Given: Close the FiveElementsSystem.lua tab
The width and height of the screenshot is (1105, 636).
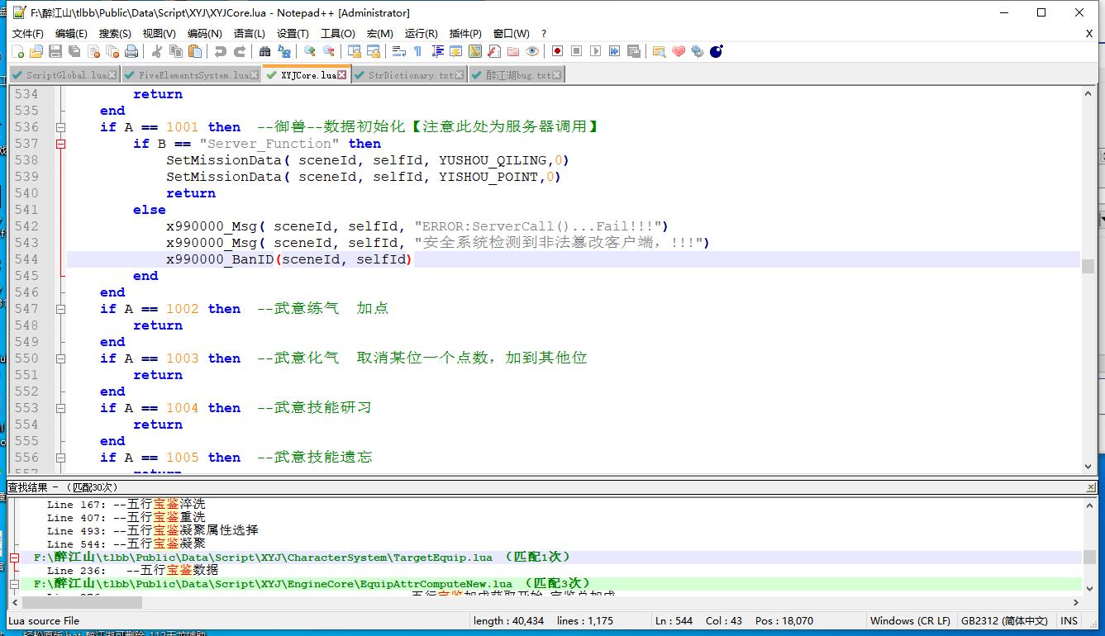Looking at the screenshot, I should [255, 75].
